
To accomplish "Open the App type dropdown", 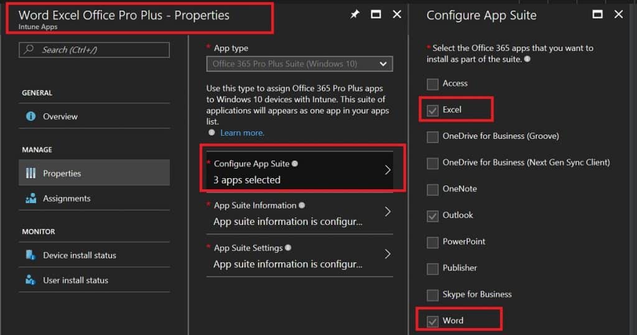I will [299, 64].
